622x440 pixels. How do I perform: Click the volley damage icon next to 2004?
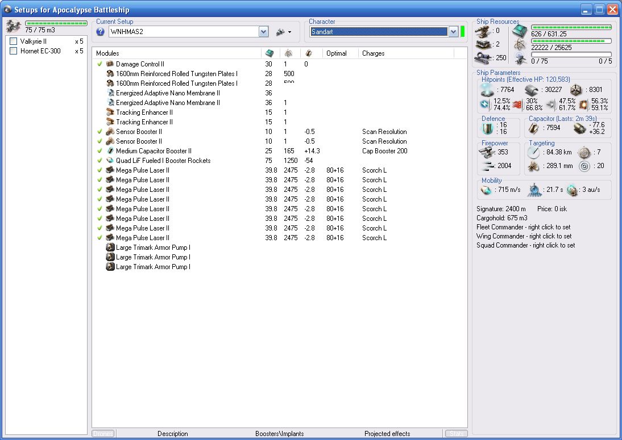point(487,166)
